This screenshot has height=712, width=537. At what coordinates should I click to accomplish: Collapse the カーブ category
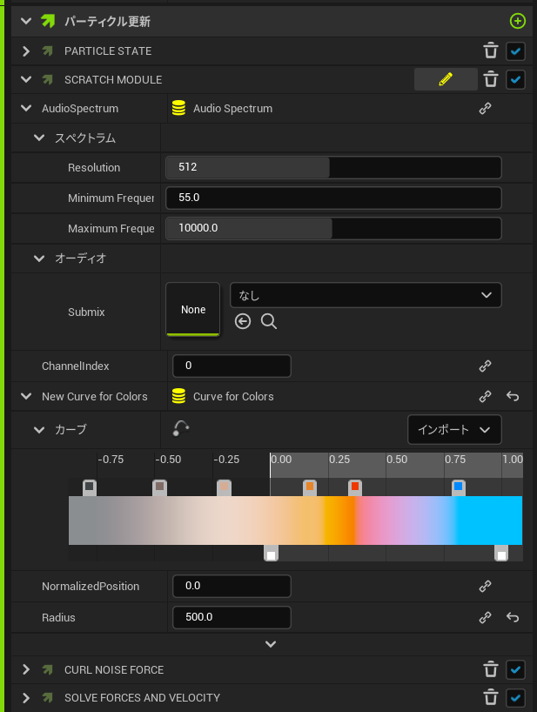click(39, 430)
